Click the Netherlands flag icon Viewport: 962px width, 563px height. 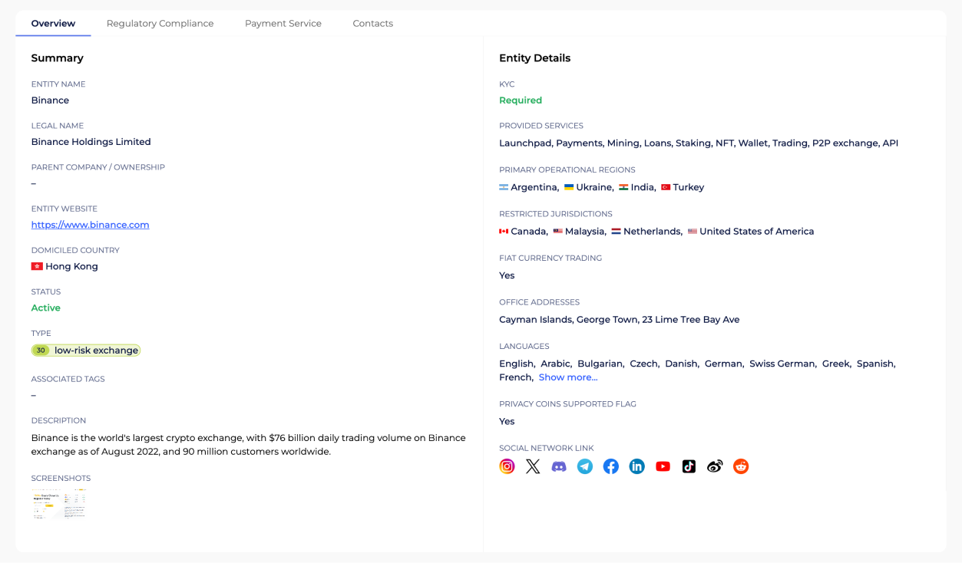[x=616, y=232]
